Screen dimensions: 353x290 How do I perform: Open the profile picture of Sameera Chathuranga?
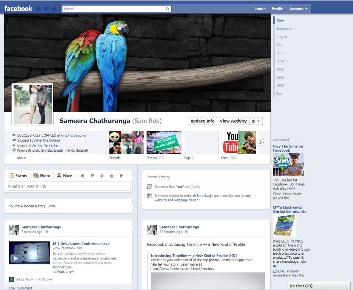click(x=33, y=104)
